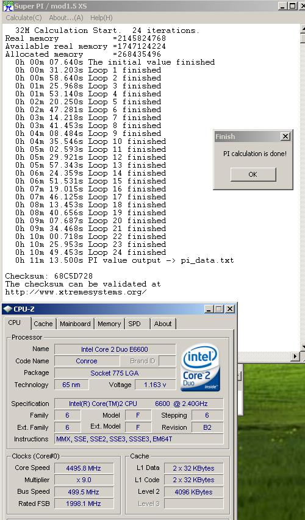
Task: Click the Voltage value 1.163 v
Action: coord(155,385)
